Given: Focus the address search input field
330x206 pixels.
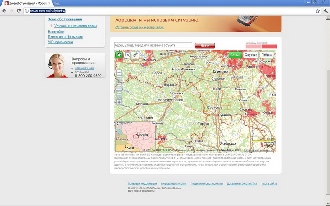Looking at the screenshot, I should pos(153,45).
